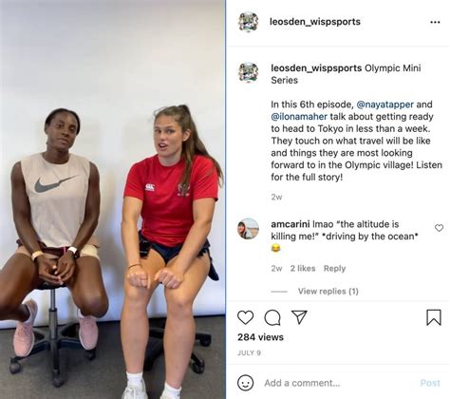
Task: Save post with bookmark icon
Action: [434, 317]
